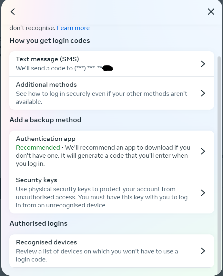The height and width of the screenshot is (276, 223).
Task: Click the green Recommended label
Action: [x=38, y=148]
